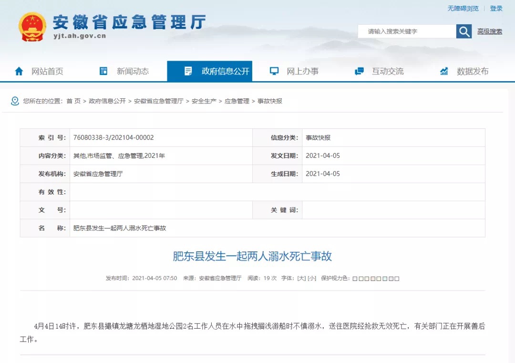Choose the last 保护视力色 swatch
The image size is (515, 363).
click(397, 279)
